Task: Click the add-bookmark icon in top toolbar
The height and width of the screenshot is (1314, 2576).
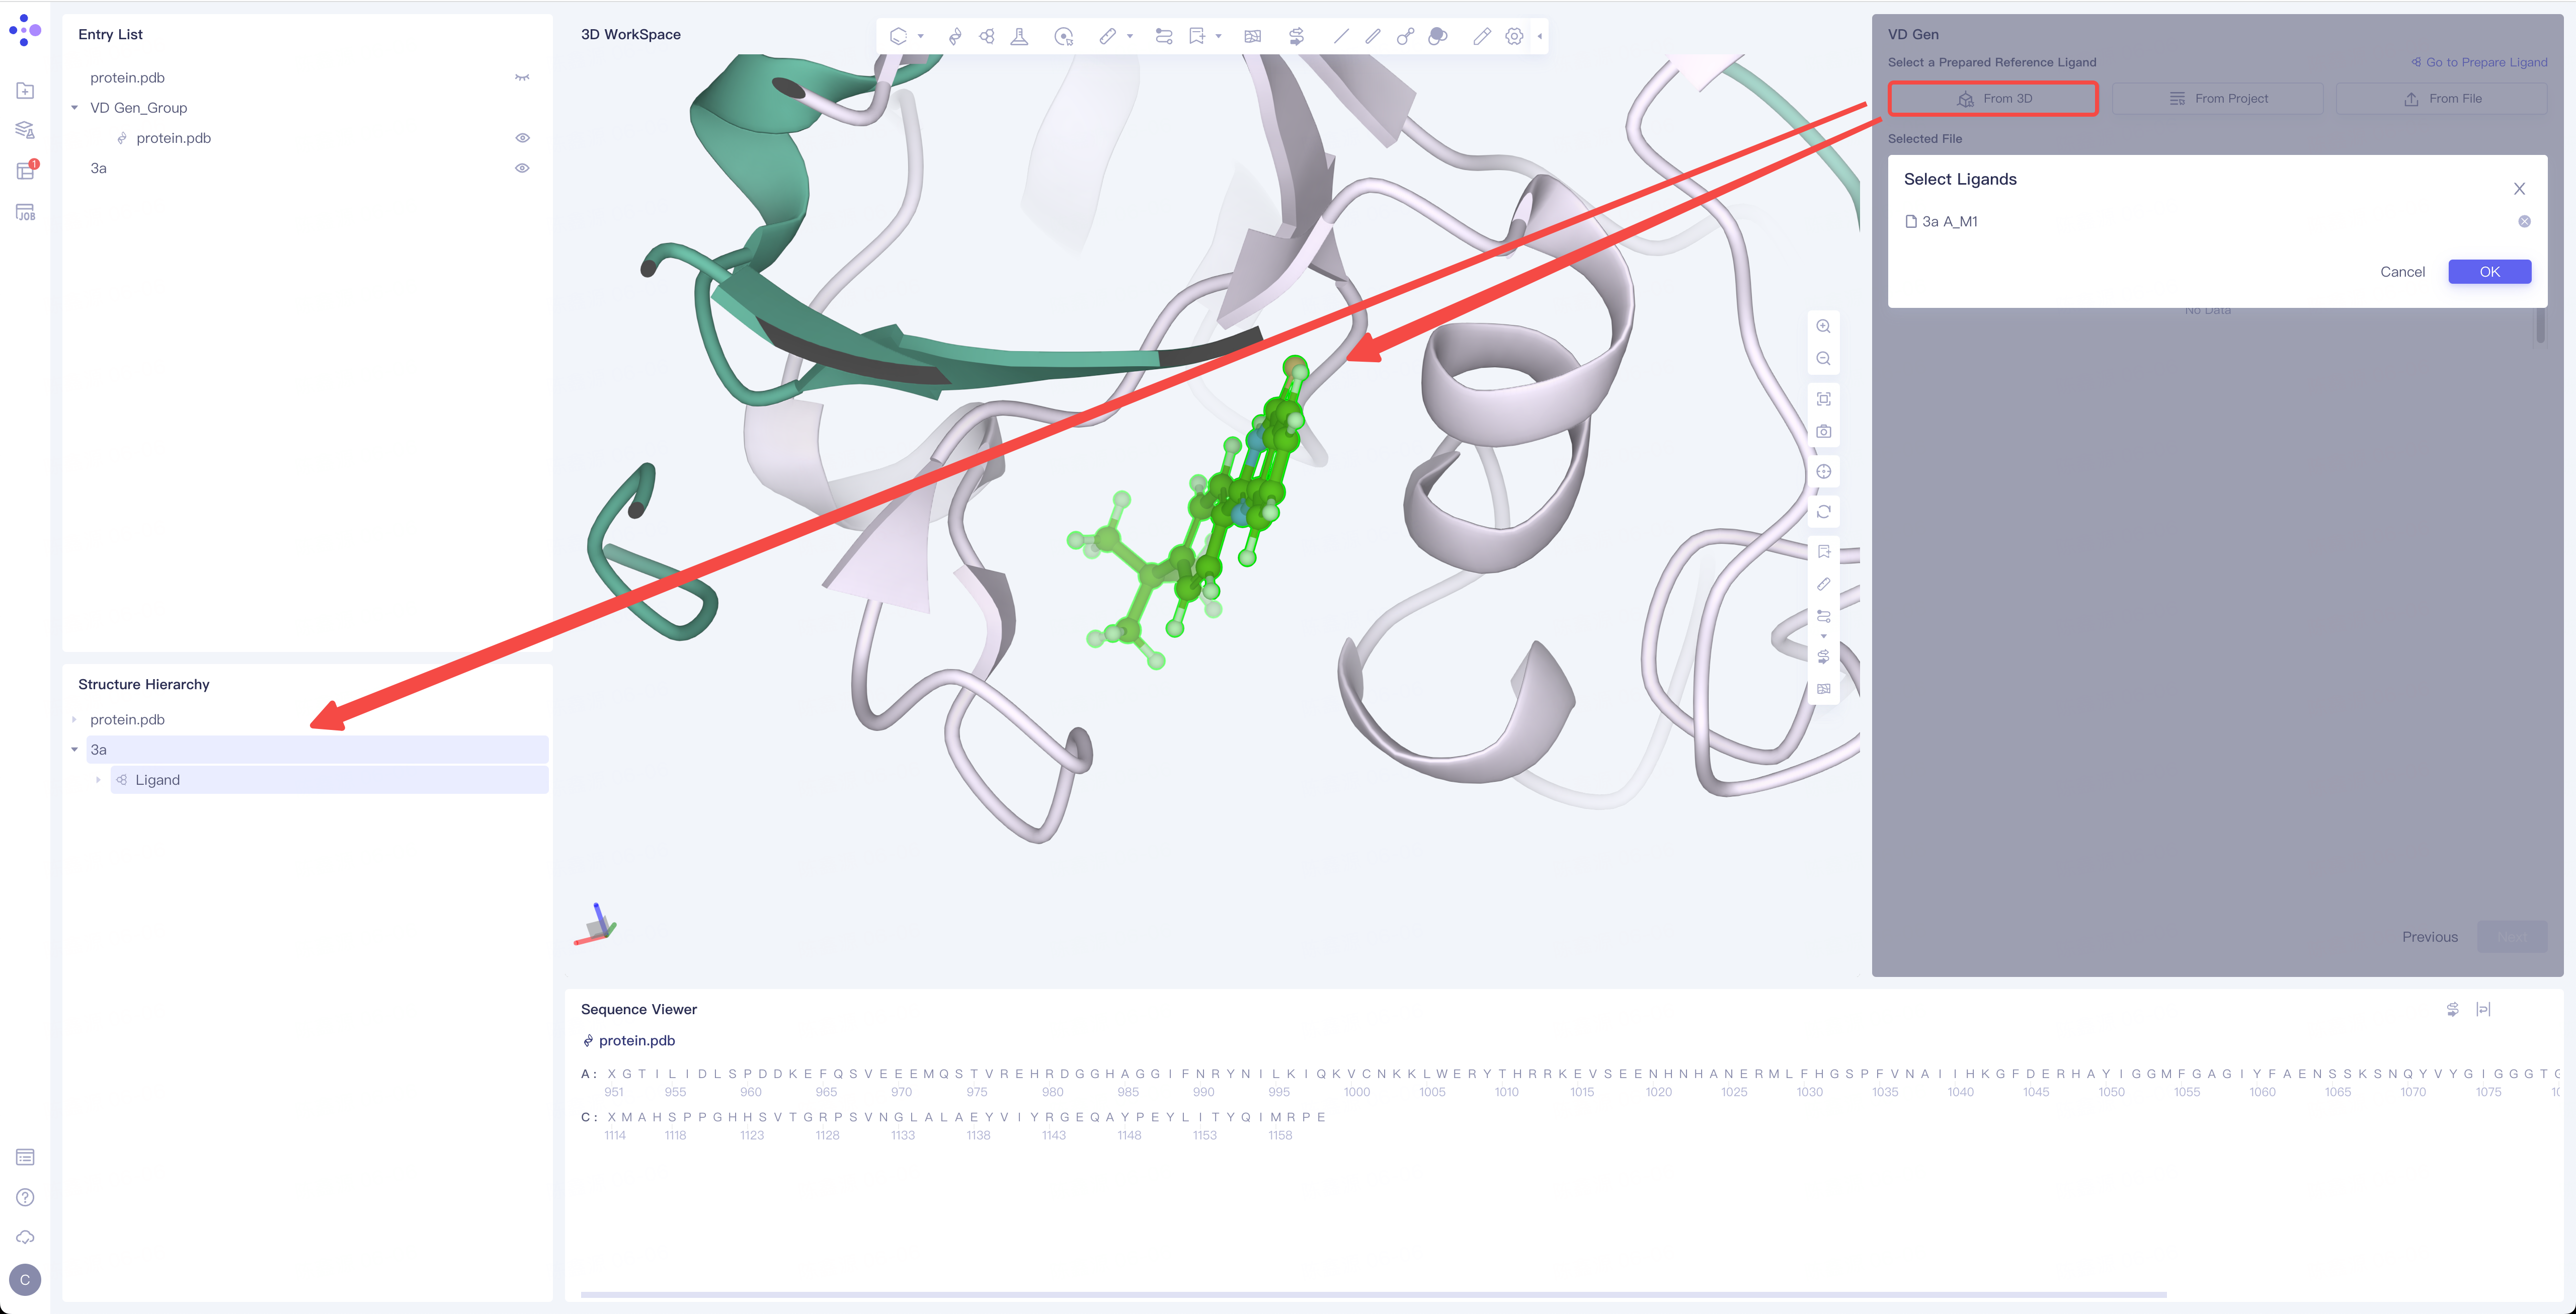Action: pyautogui.click(x=1196, y=36)
